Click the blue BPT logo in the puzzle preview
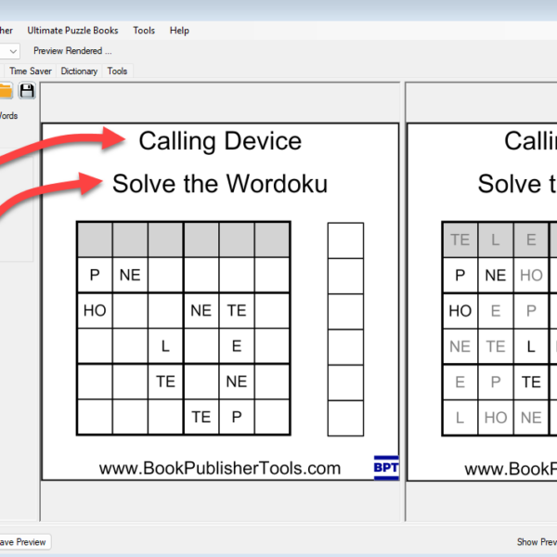The height and width of the screenshot is (557, 557). 385,467
